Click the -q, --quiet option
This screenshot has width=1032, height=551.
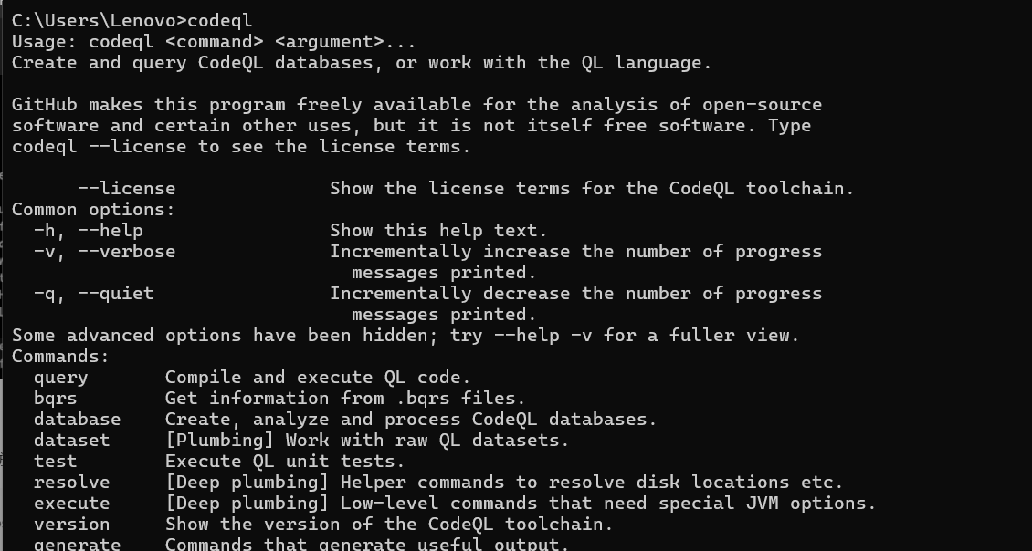point(93,294)
